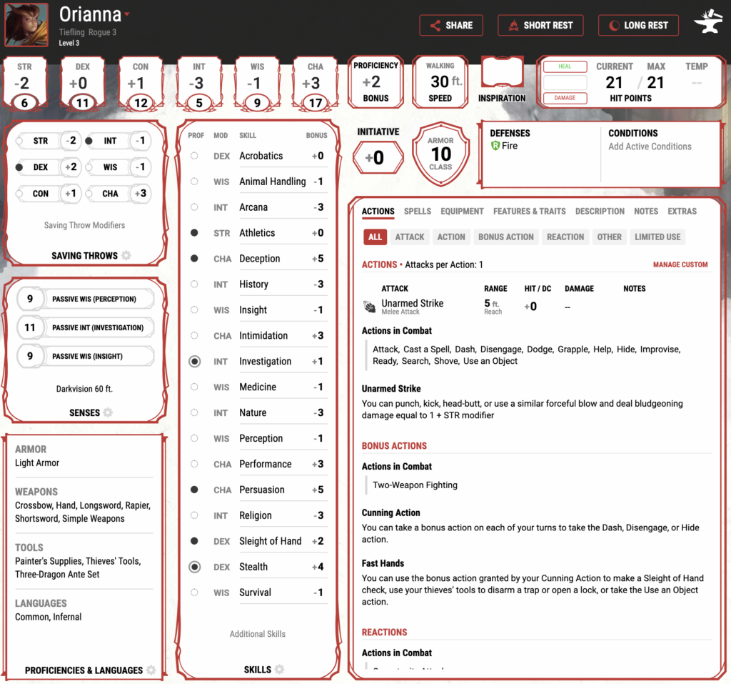Click the Share button

coord(451,25)
